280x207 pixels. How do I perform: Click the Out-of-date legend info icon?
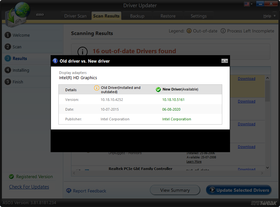pos(189,31)
